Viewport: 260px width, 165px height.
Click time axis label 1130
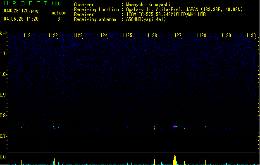point(251,35)
